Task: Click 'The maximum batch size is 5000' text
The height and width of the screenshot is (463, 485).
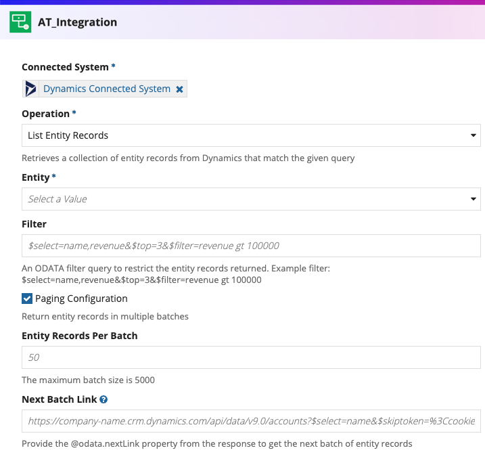Action: (x=88, y=380)
